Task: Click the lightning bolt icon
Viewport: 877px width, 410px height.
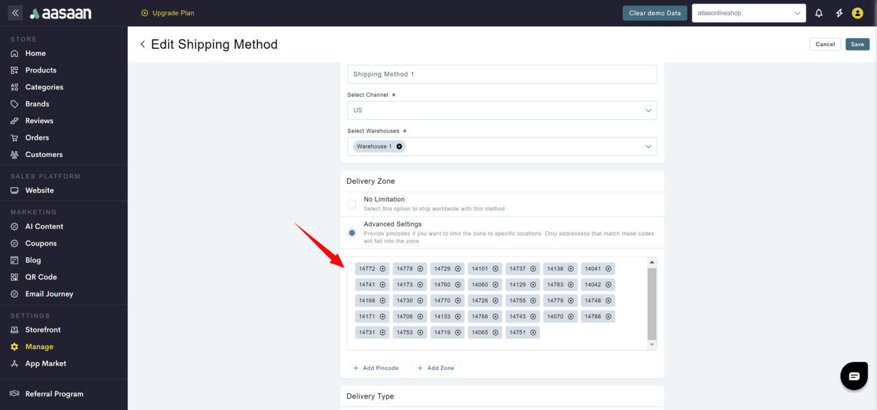Action: pos(838,13)
